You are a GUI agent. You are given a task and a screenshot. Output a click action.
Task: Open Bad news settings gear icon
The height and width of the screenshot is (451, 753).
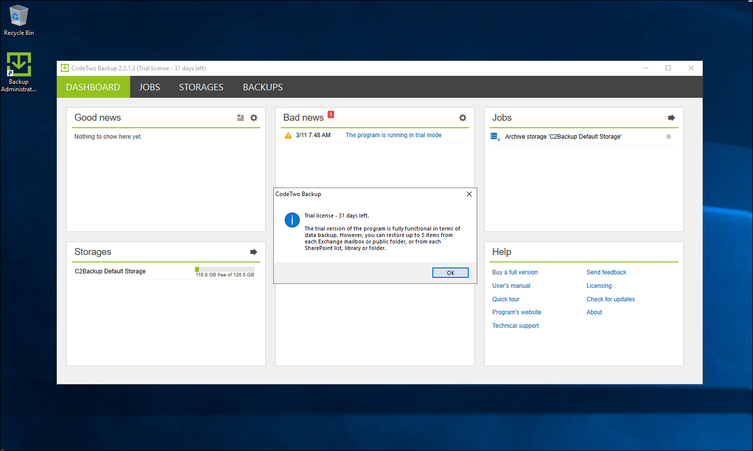click(x=463, y=118)
